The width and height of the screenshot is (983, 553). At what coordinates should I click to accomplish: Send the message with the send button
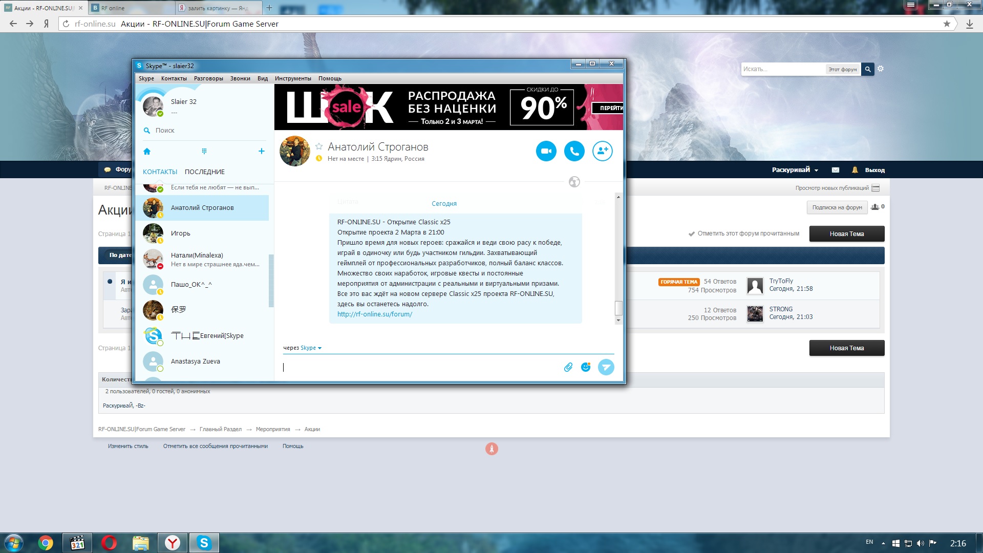tap(606, 367)
